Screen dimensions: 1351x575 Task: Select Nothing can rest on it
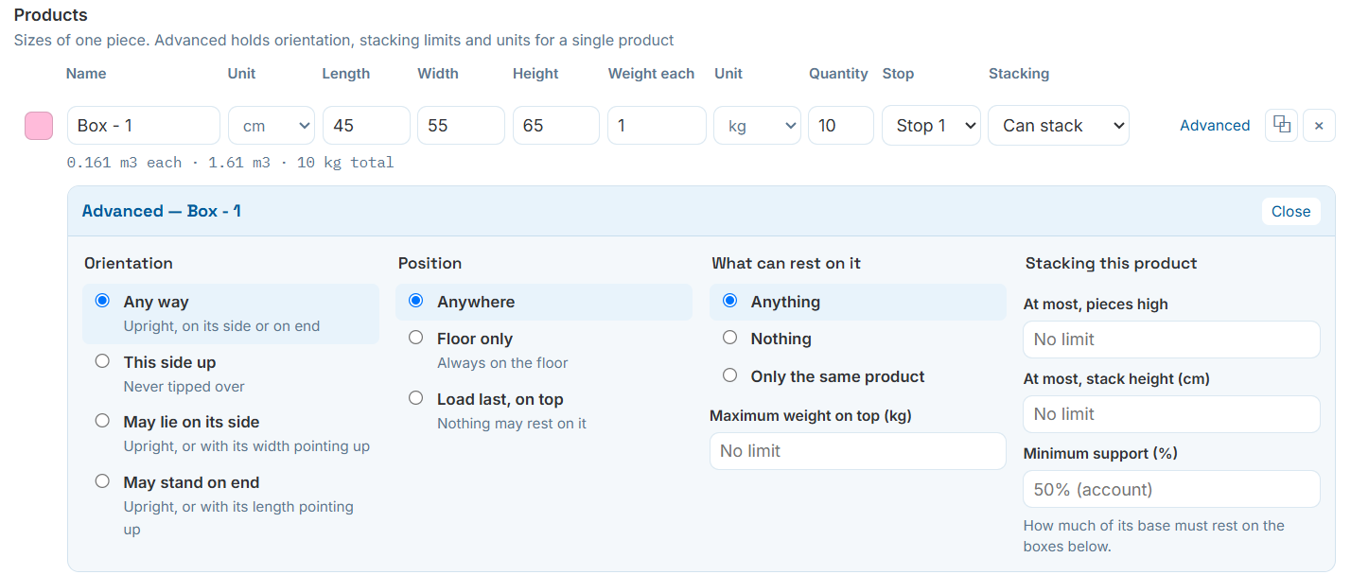coord(729,338)
